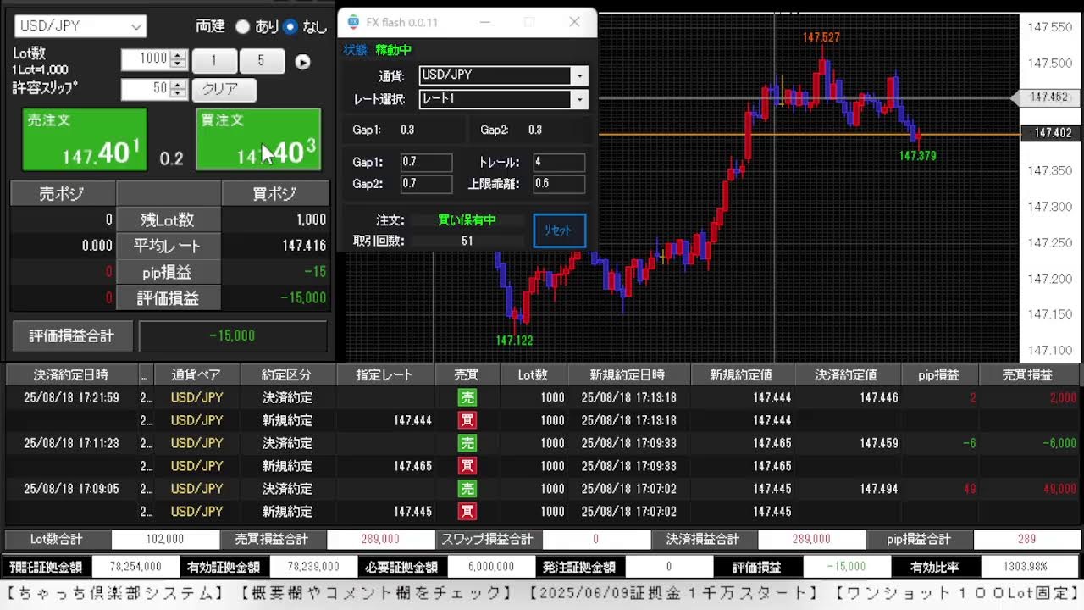Click the 決済約定値 column header
The height and width of the screenshot is (610, 1084).
click(846, 374)
